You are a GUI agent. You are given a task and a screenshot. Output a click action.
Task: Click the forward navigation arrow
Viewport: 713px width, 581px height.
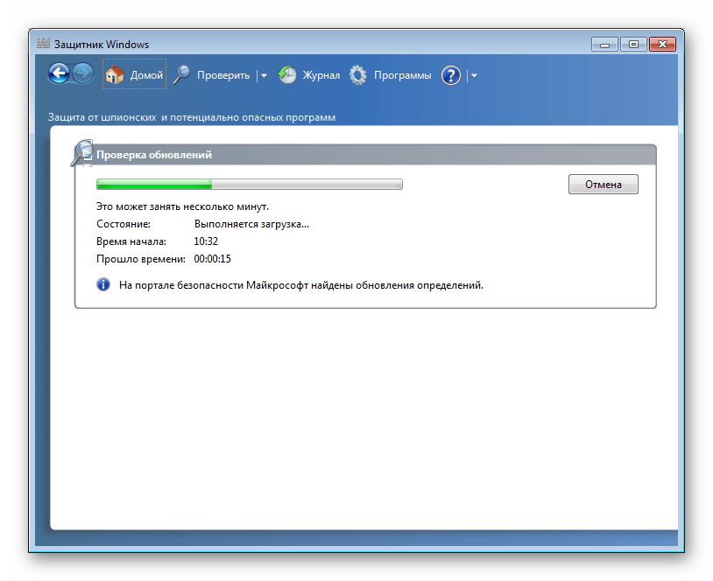tap(82, 73)
